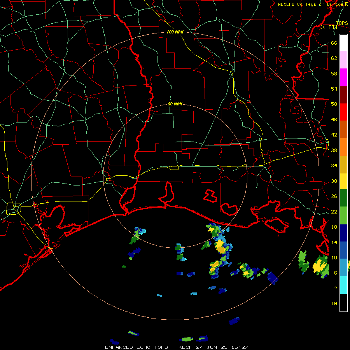The width and height of the screenshot is (350, 350).
Task: Click the 30 legend label
Action: click(334, 181)
